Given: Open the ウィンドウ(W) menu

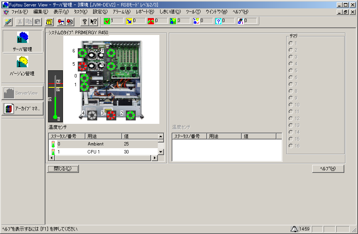Looking at the screenshot, I should point(217,12).
